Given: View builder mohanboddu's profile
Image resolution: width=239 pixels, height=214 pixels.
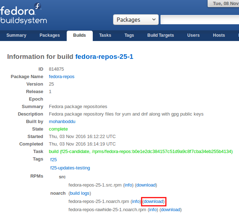Looking at the screenshot, I should tap(62, 122).
